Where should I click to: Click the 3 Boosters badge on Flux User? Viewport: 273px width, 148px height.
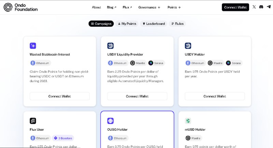tap(63, 138)
